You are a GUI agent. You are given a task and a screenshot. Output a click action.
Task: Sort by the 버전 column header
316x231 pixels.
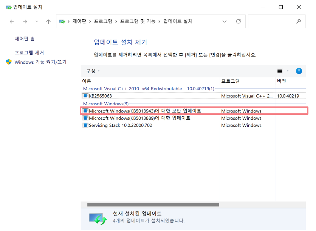291,81
